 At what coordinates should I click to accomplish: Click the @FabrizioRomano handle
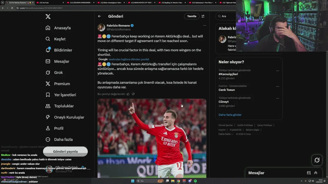click(x=119, y=29)
